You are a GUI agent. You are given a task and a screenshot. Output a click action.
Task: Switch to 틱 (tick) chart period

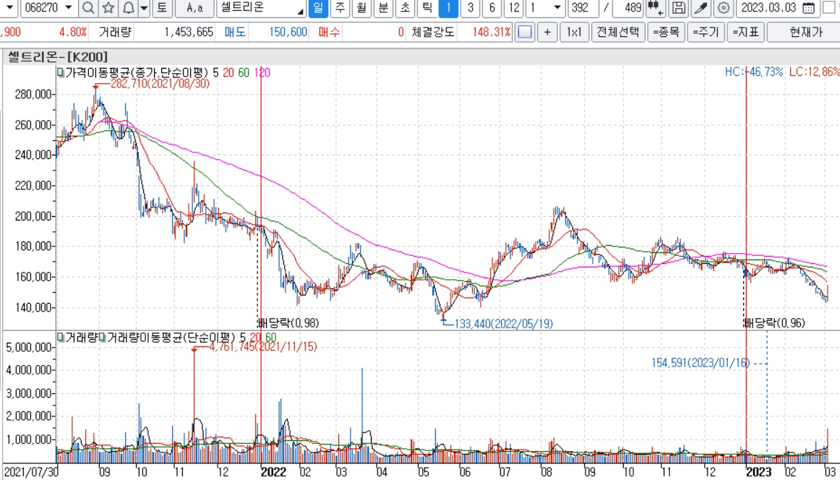pyautogui.click(x=426, y=7)
